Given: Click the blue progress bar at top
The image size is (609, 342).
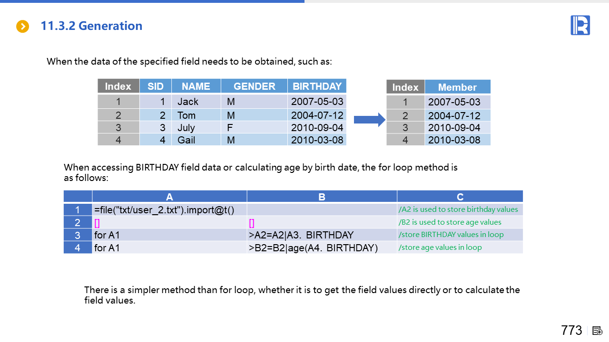Looking at the screenshot, I should 152,1.
